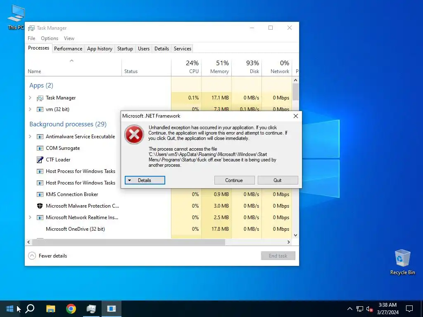Select the This PC desktop icon
The width and height of the screenshot is (423, 317).
click(x=16, y=17)
